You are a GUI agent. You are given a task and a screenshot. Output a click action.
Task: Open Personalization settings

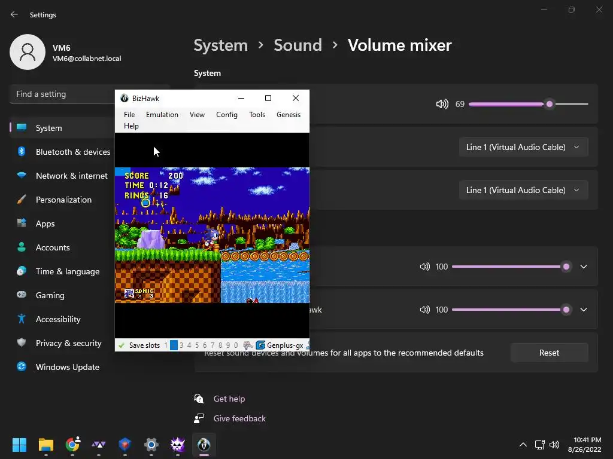(x=62, y=200)
